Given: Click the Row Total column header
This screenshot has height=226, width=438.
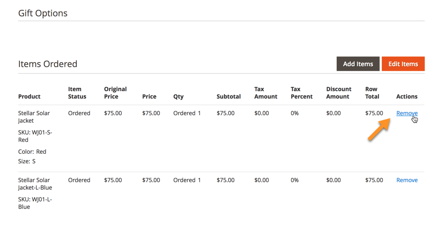Looking at the screenshot, I should coord(372,93).
